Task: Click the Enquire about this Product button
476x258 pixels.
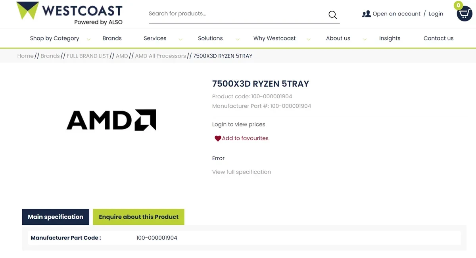Action: (x=138, y=217)
